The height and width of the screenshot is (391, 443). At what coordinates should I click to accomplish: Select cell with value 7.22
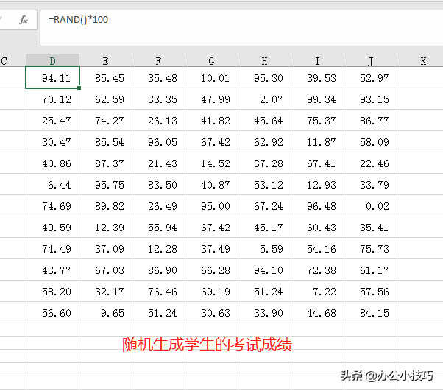(317, 291)
